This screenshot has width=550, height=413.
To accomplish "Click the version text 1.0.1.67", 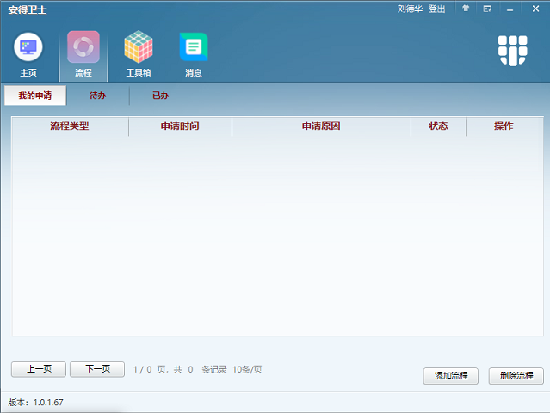I will tap(48, 403).
